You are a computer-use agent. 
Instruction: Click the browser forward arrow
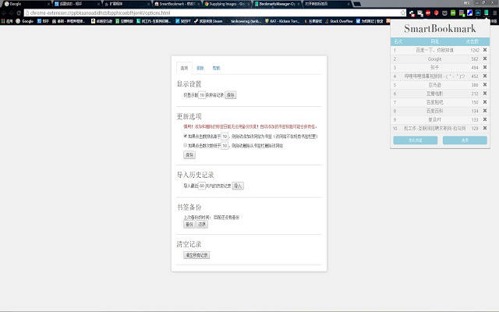pos(11,12)
